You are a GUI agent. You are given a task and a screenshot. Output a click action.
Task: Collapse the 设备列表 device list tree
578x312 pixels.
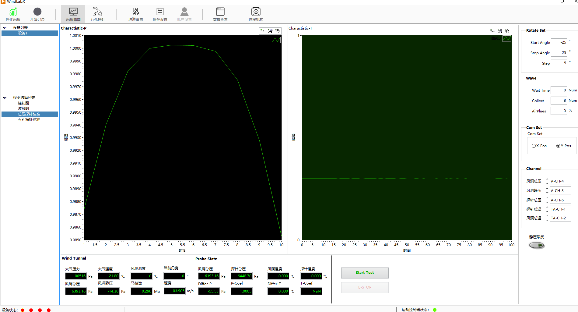tap(5, 28)
